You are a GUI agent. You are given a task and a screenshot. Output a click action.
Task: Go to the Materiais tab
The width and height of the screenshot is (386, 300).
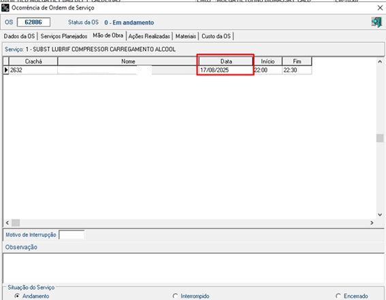click(186, 36)
